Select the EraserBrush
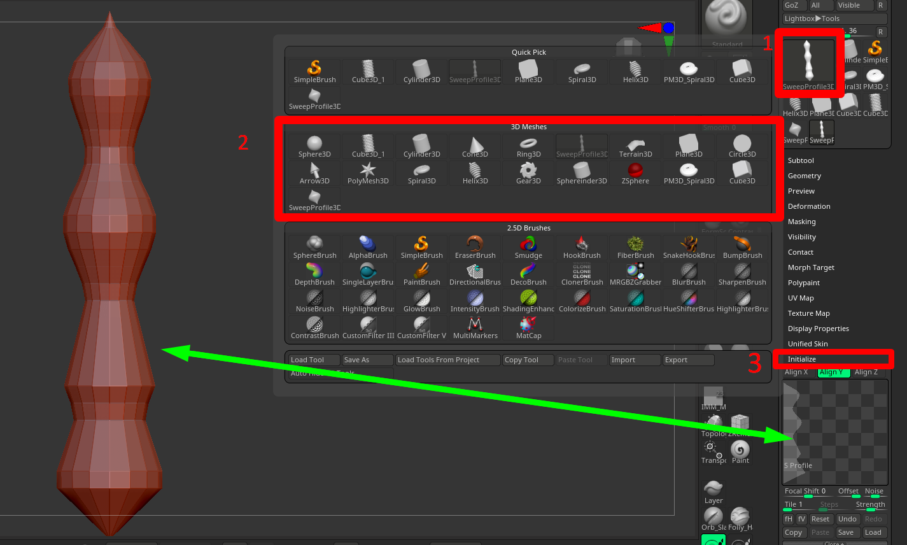The image size is (907, 545). pyautogui.click(x=475, y=248)
